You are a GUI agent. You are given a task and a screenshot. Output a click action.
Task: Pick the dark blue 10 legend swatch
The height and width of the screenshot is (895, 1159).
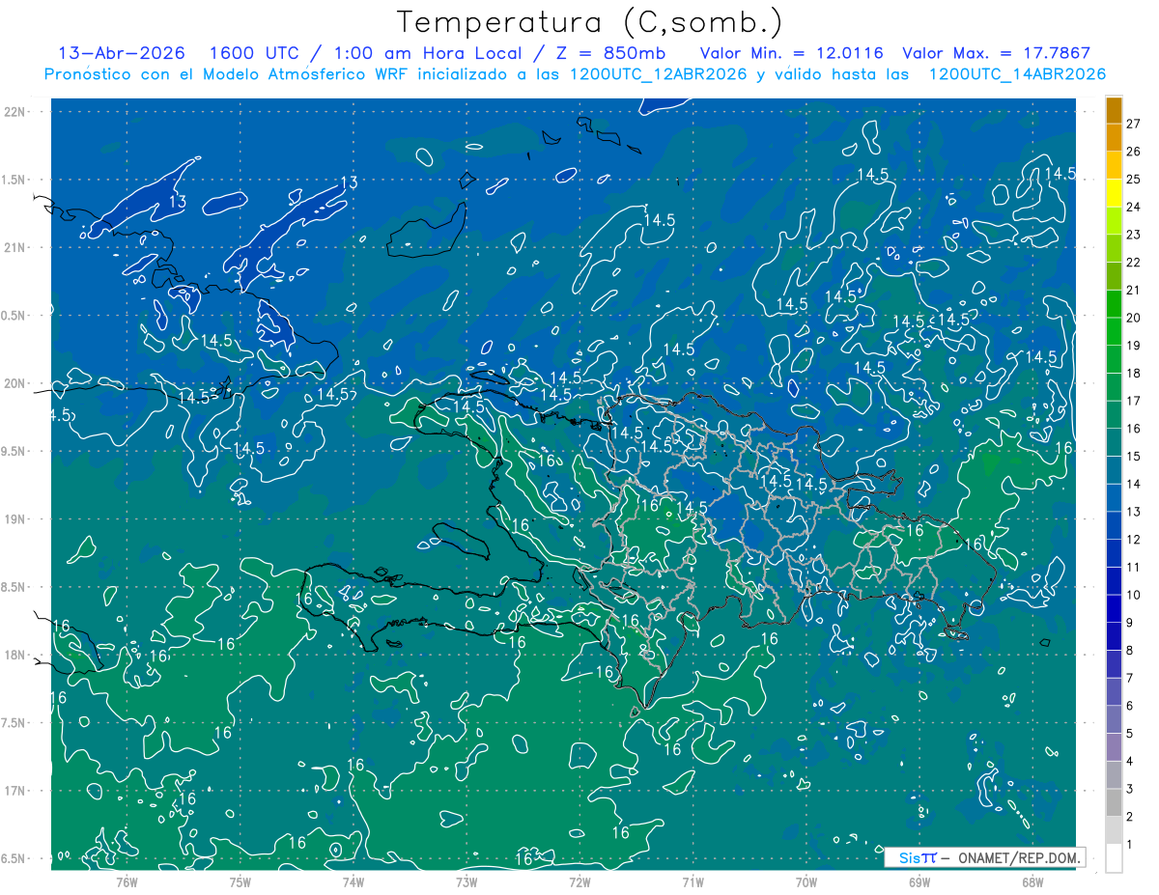[x=1114, y=581]
